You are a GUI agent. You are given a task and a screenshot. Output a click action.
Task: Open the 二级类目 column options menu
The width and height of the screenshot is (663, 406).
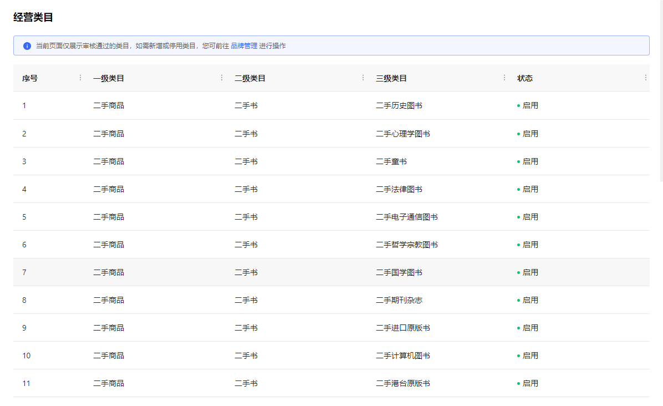[363, 78]
